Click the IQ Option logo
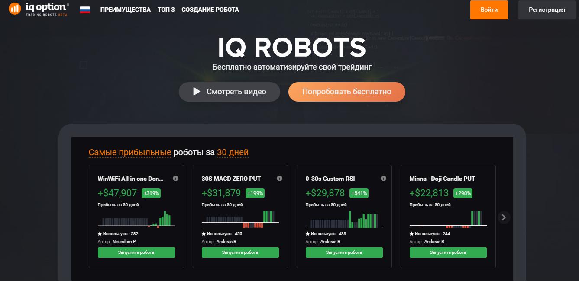The height and width of the screenshot is (281, 579). (39, 9)
